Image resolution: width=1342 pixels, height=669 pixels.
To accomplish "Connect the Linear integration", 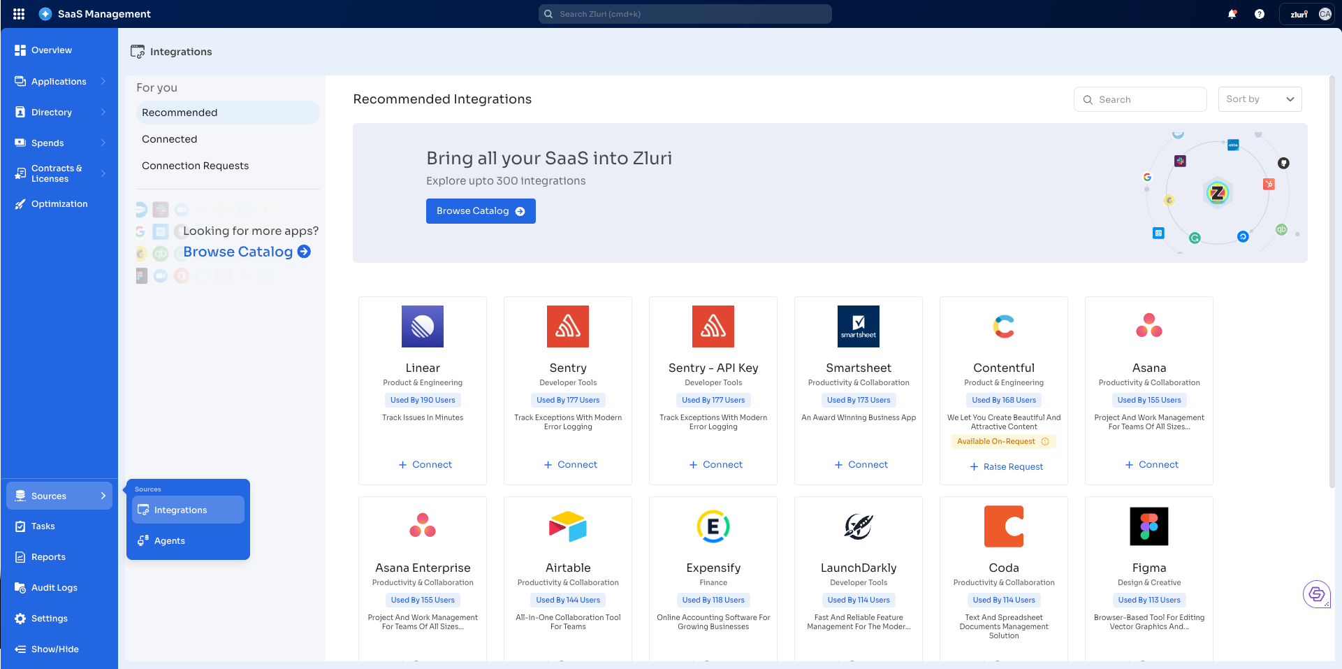I will 425,465.
